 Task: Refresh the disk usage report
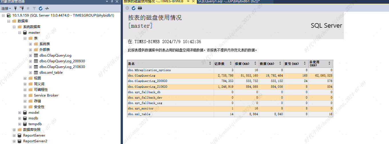[134, 8]
